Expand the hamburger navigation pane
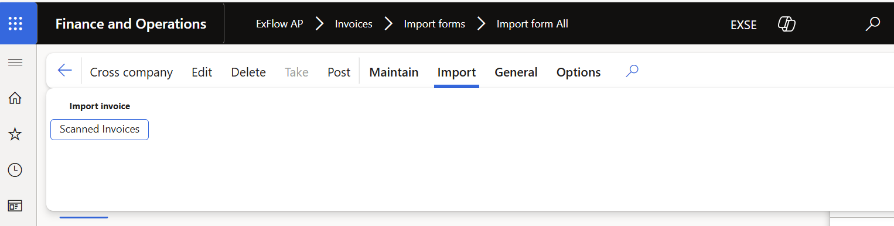Screen dimensions: 894x226 15,62
